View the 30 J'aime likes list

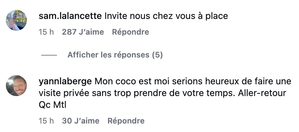click(80, 121)
